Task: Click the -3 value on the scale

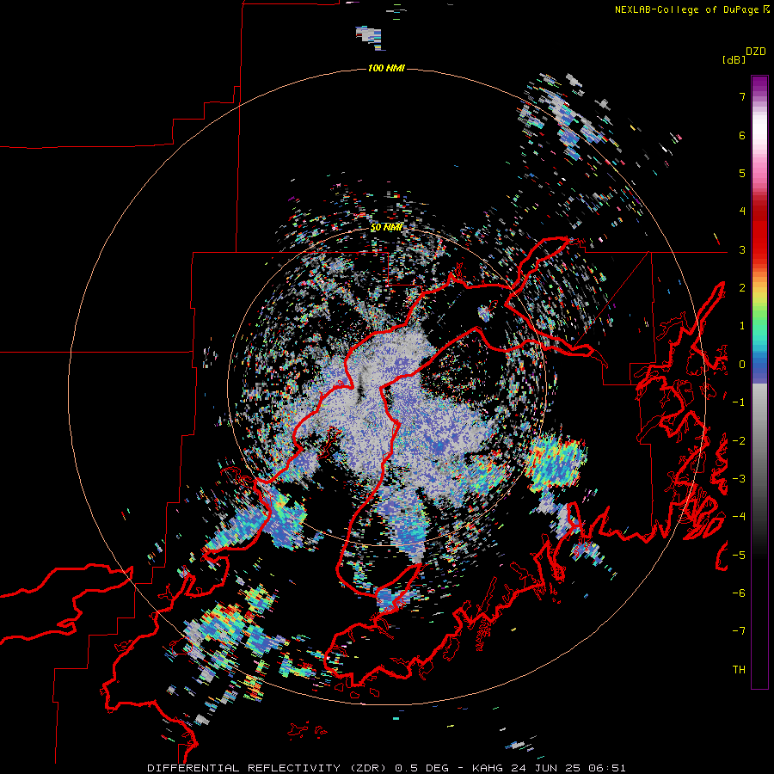Action: [x=739, y=479]
